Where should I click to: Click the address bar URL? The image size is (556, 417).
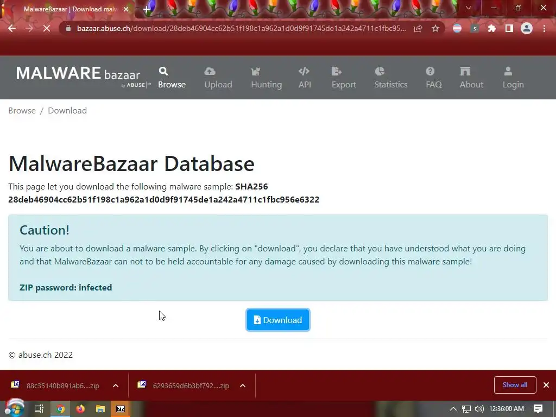241,28
